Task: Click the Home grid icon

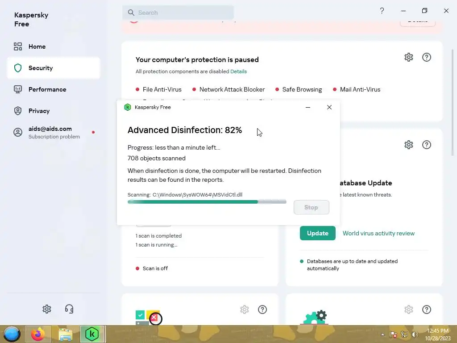Action: pos(18,46)
